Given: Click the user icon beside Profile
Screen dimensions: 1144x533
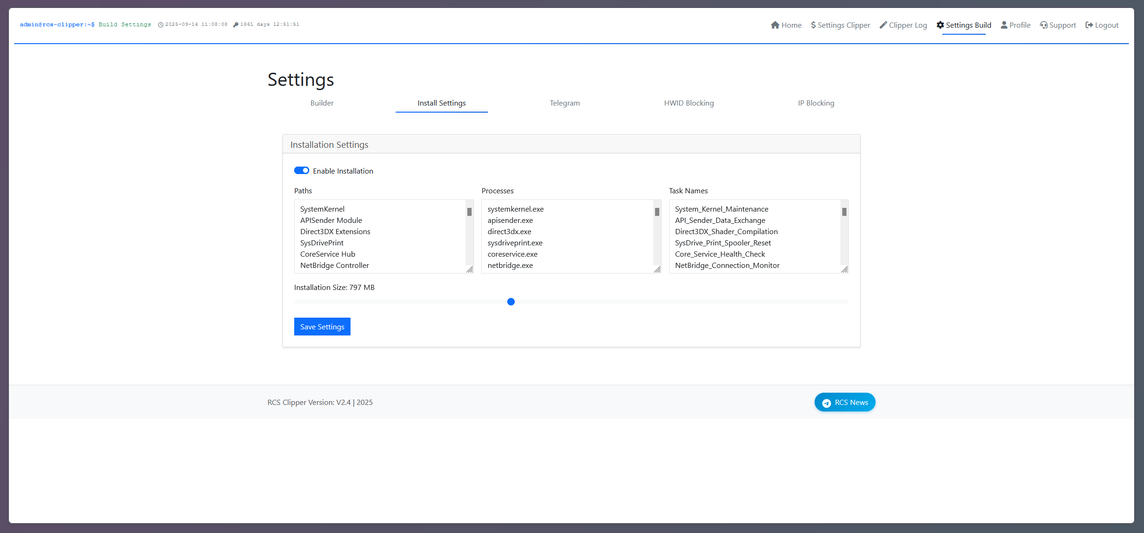Looking at the screenshot, I should 1004,25.
